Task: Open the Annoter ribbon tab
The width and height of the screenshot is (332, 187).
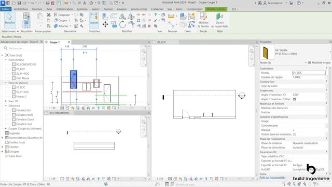Action: coord(108,9)
